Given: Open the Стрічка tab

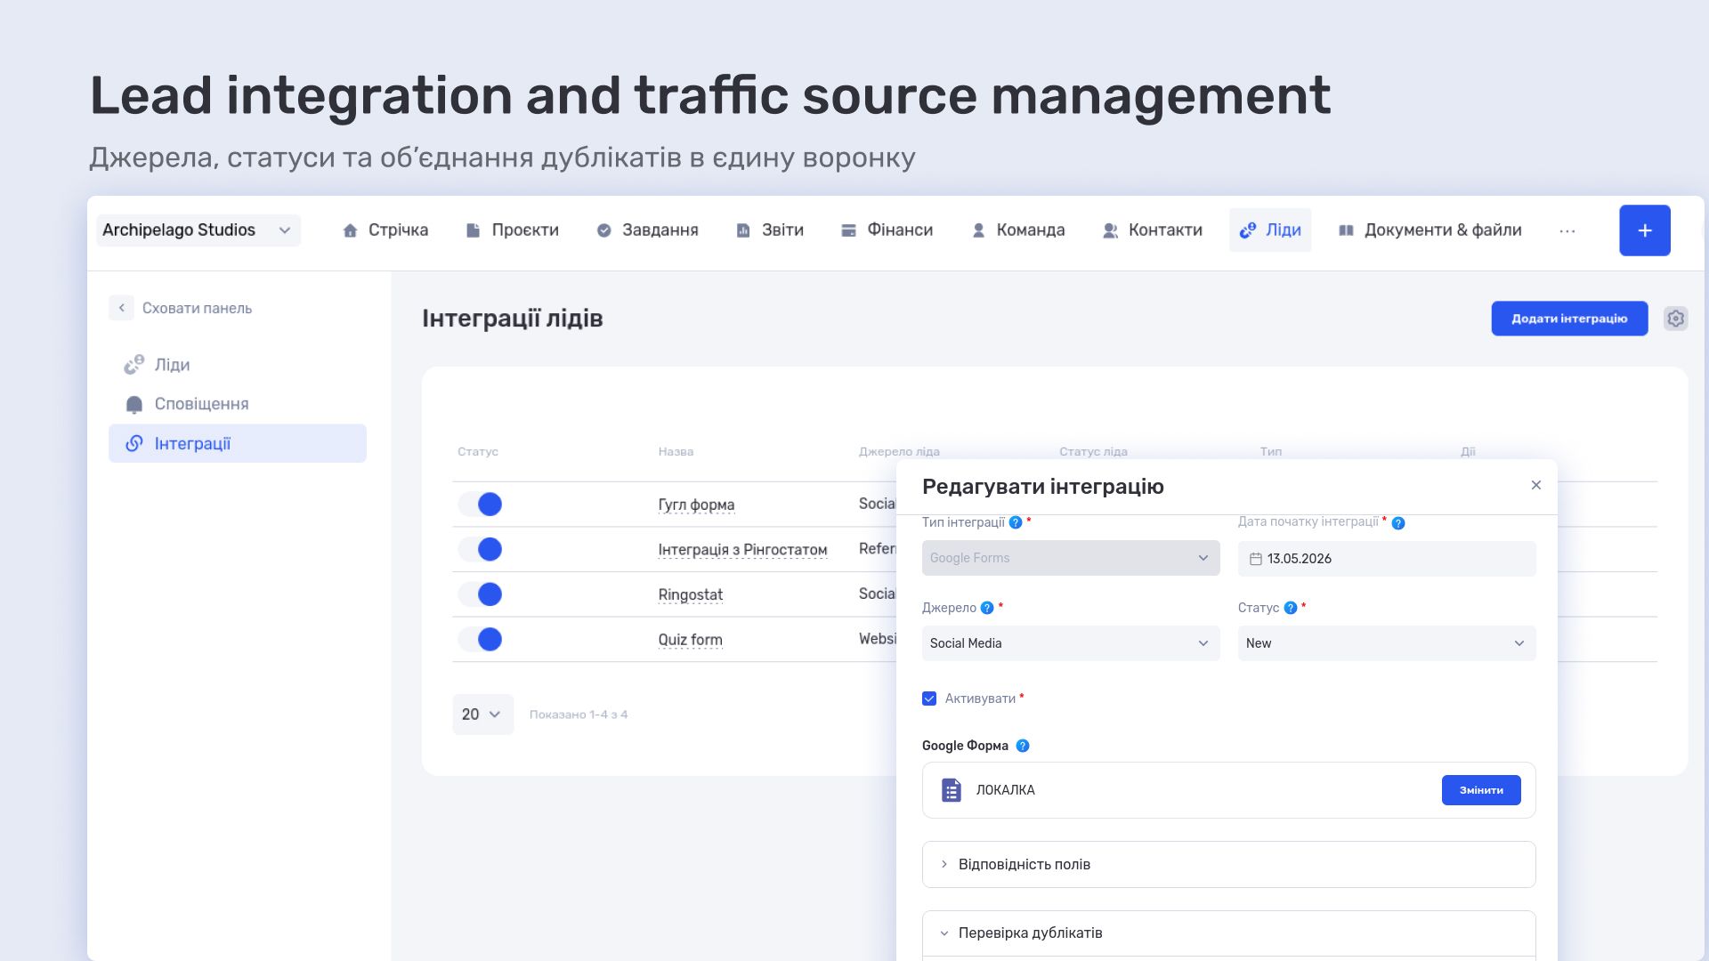Looking at the screenshot, I should [385, 230].
